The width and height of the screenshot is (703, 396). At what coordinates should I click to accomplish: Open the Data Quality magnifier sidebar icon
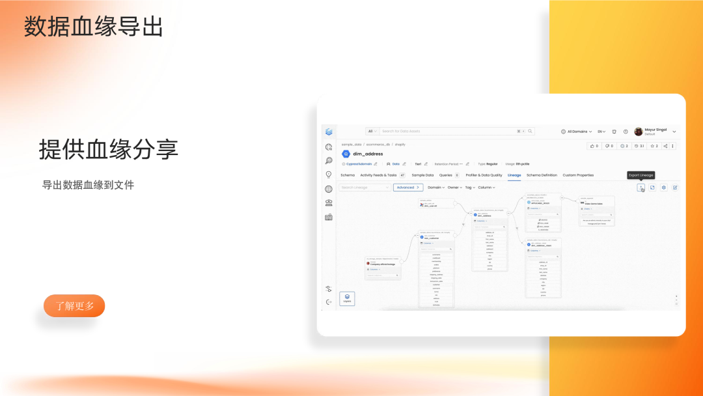coord(329,161)
